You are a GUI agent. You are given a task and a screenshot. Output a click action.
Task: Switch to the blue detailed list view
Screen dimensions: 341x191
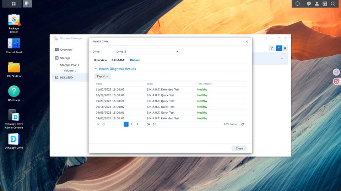(x=279, y=48)
